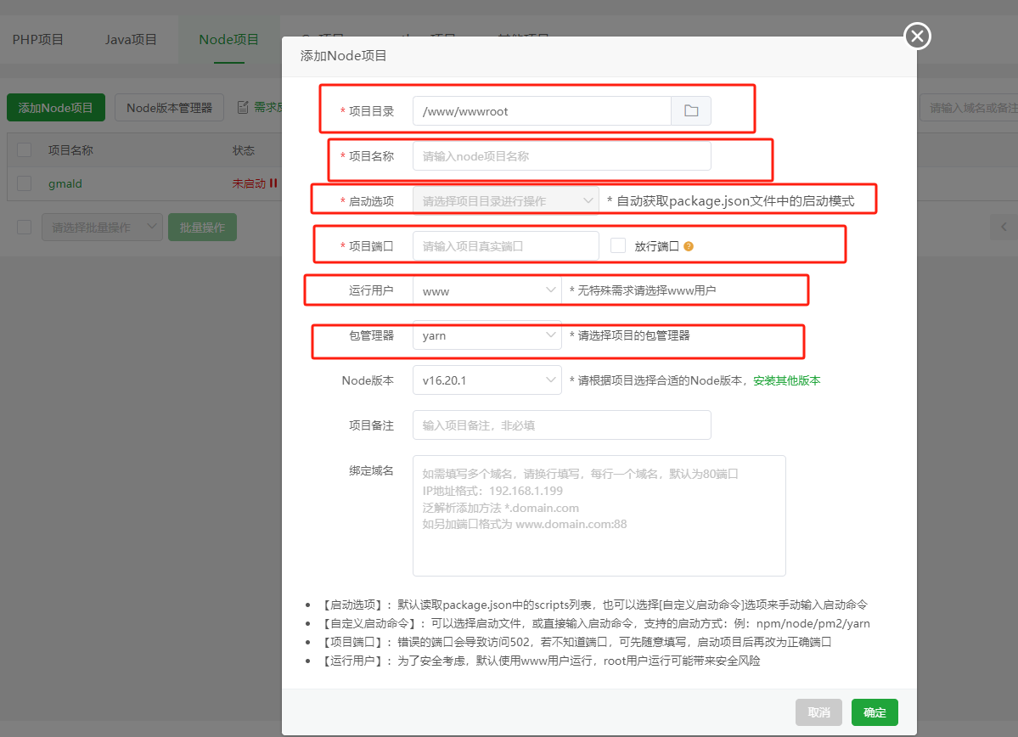The width and height of the screenshot is (1018, 737).
Task: Focus the domain or remark search box
Action: point(969,108)
